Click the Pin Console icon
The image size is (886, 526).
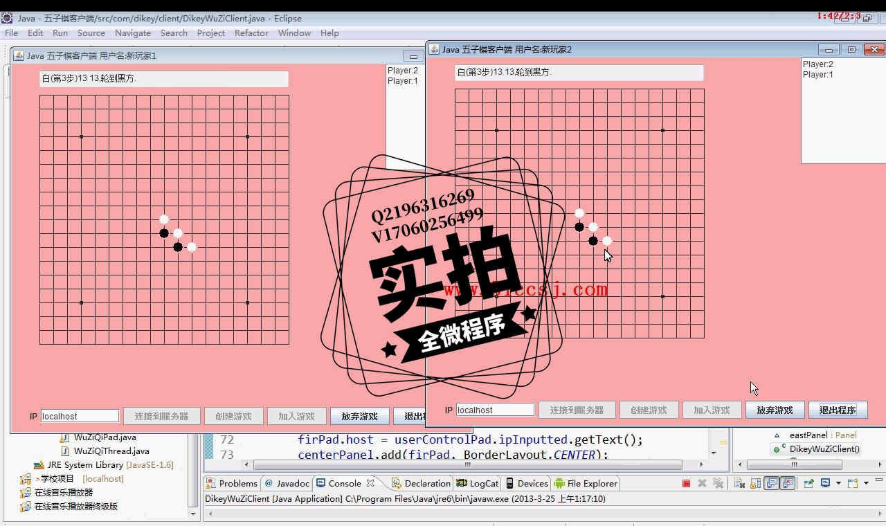click(x=809, y=483)
